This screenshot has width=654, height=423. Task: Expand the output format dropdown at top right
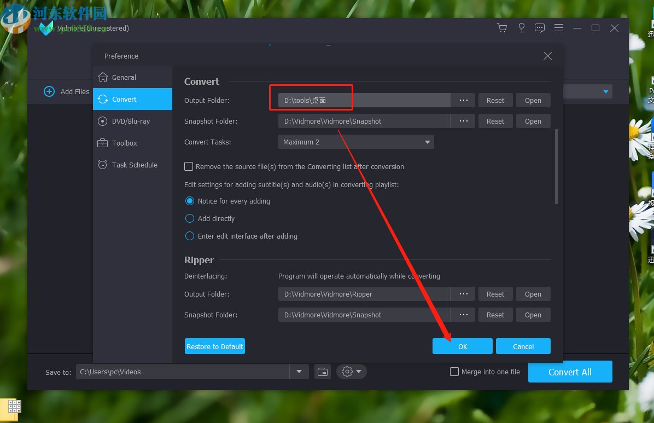click(606, 91)
